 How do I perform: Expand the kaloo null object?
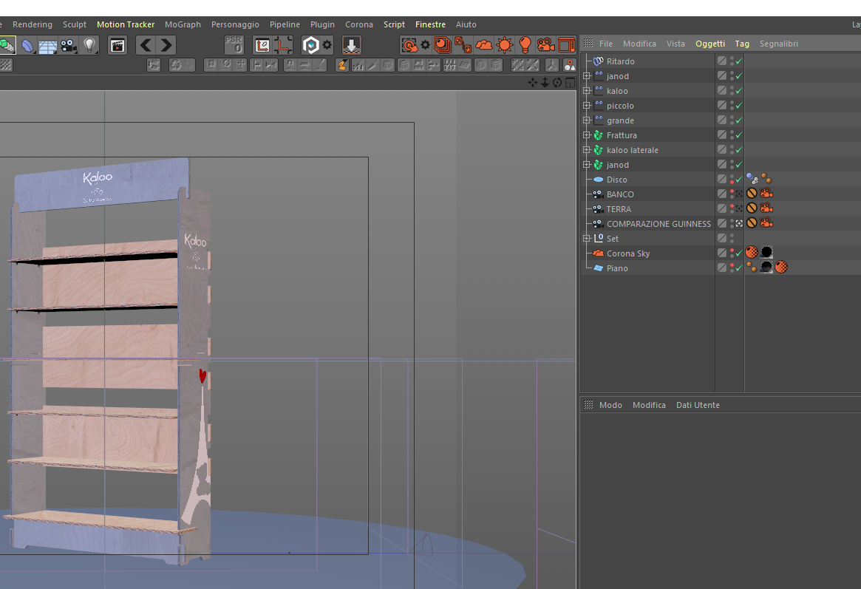point(587,91)
